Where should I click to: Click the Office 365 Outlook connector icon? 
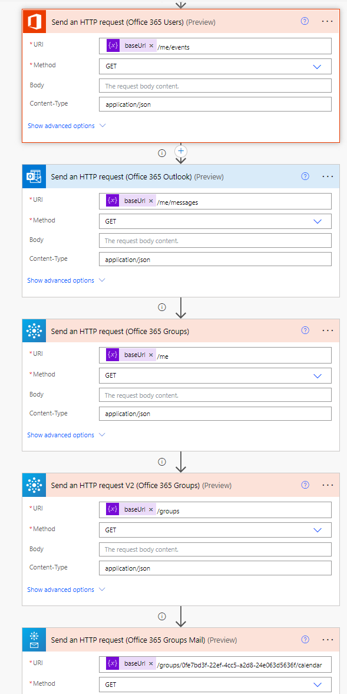pos(35,176)
